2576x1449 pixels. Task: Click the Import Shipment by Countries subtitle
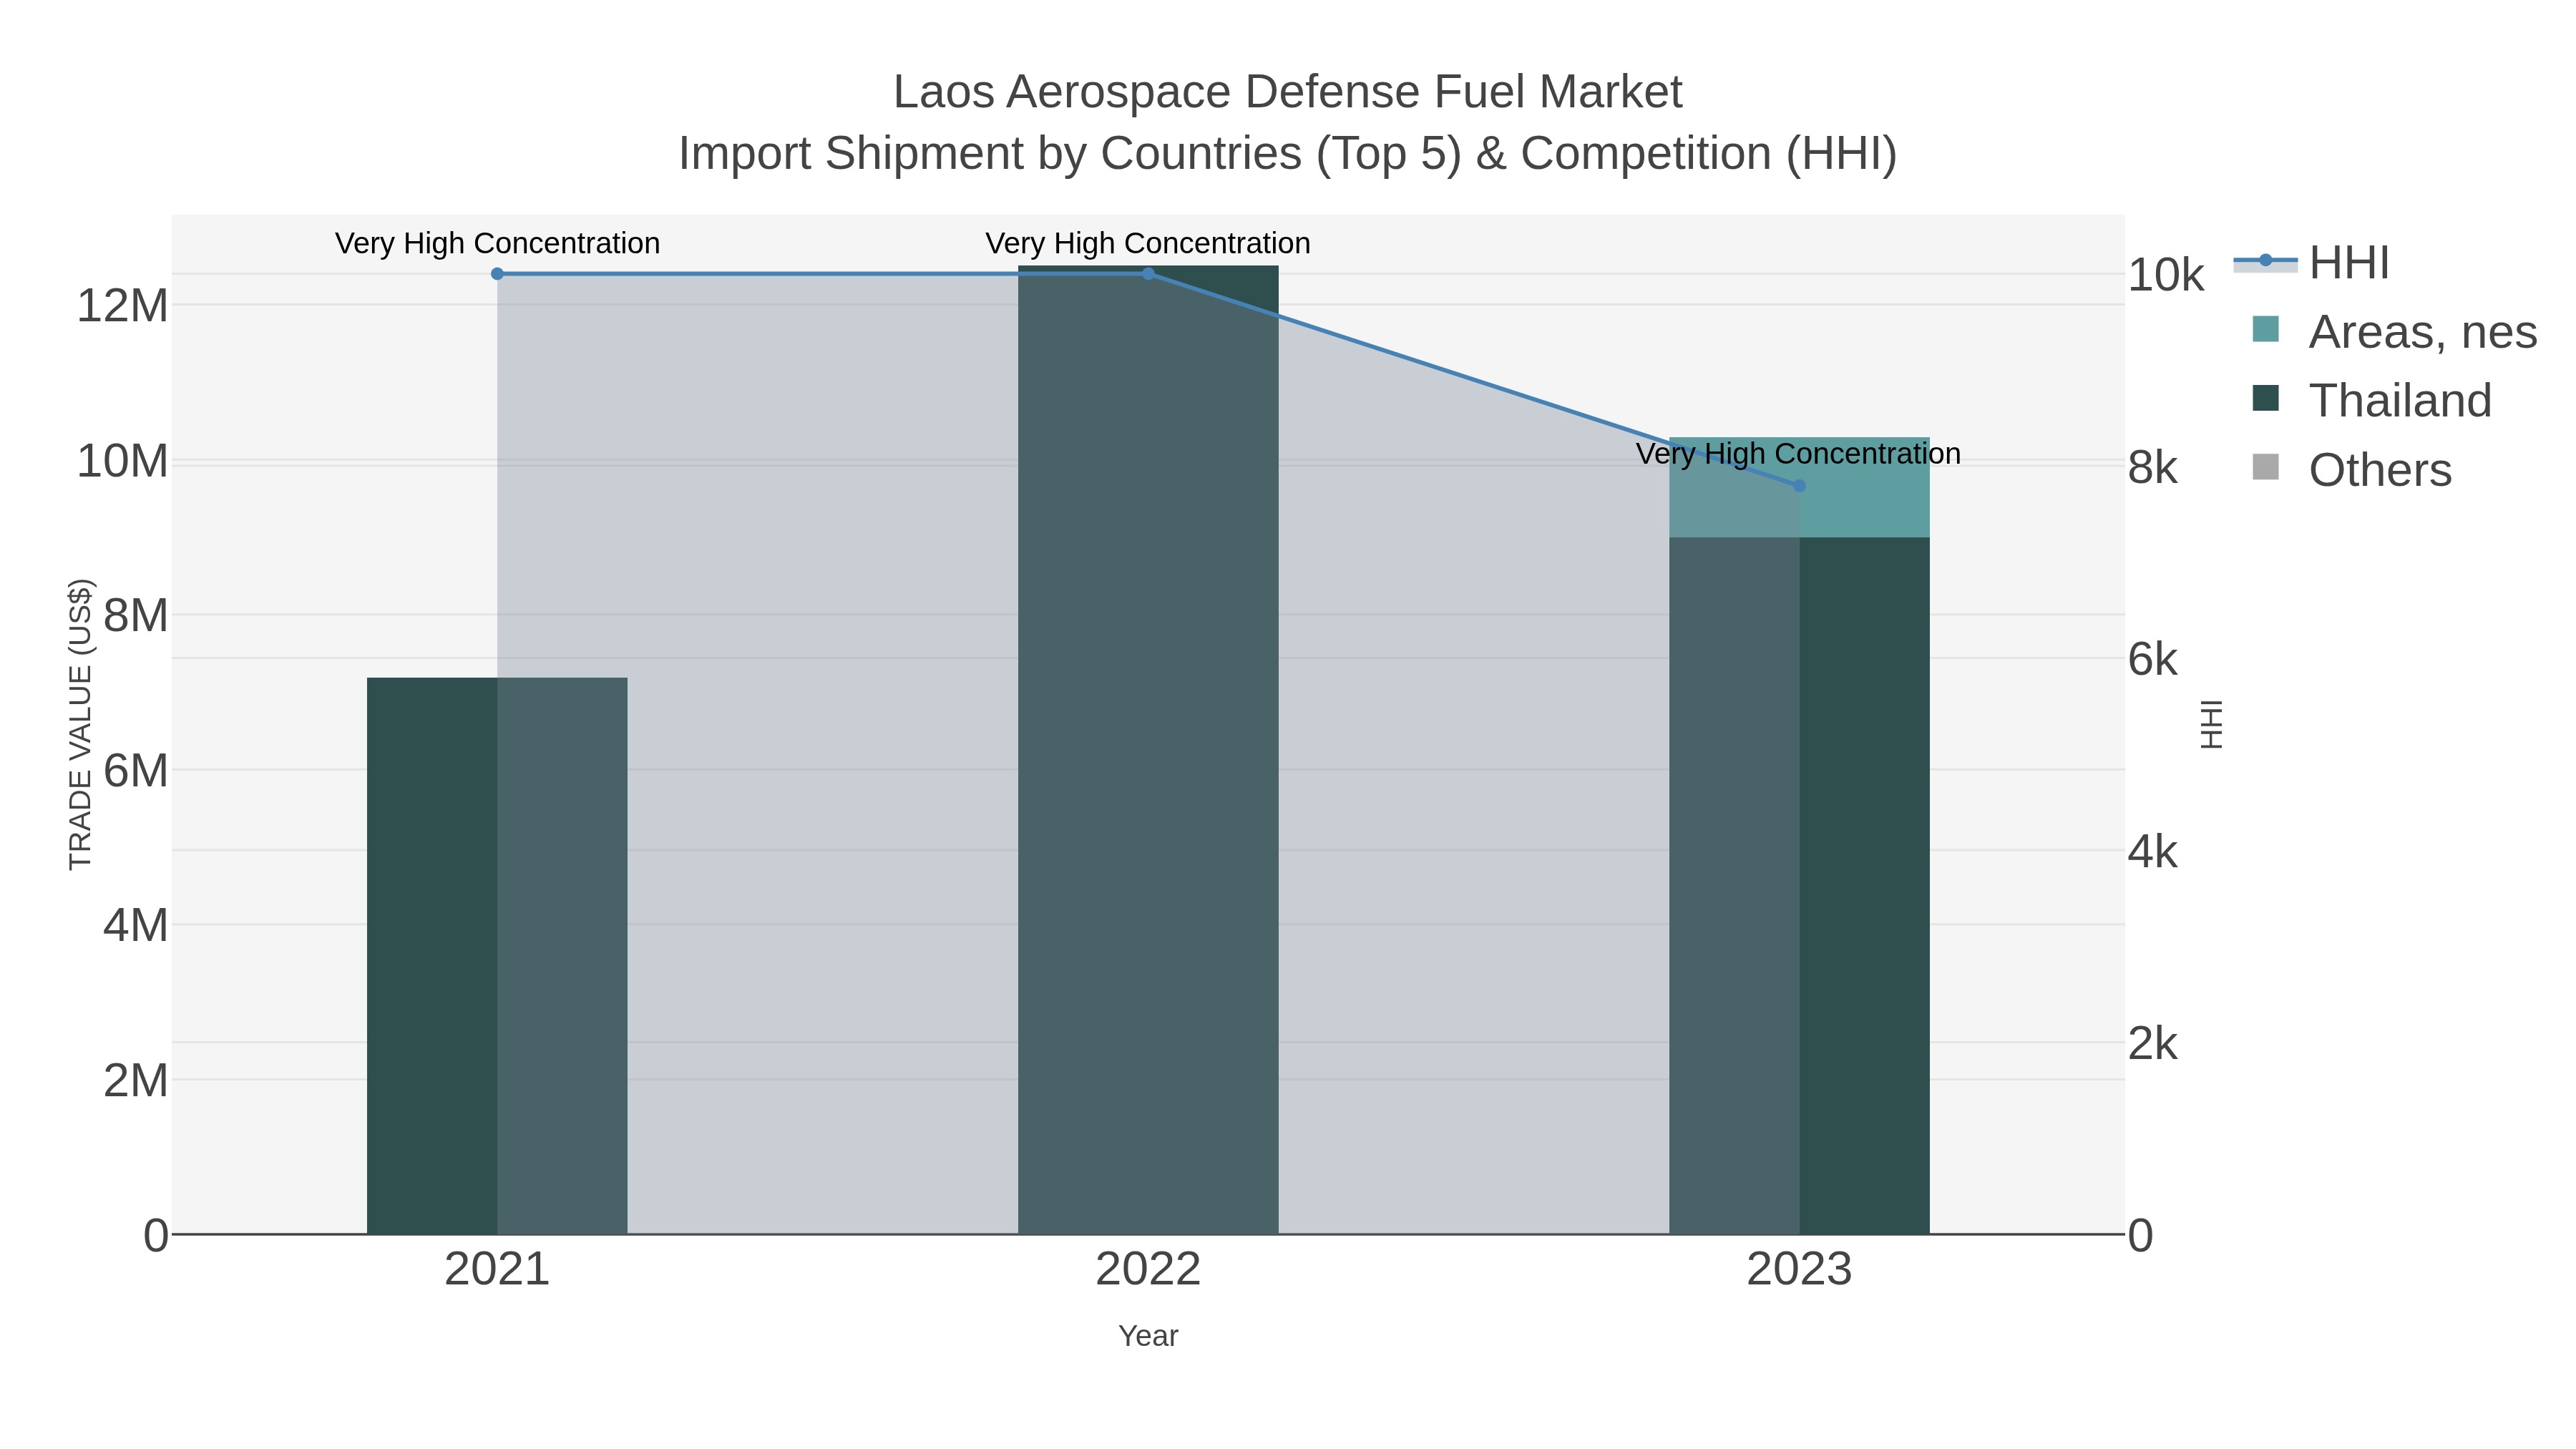coord(1288,154)
